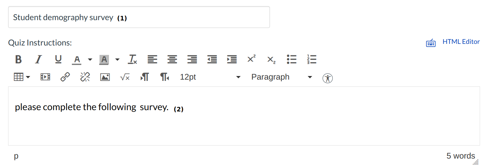Apply italic formatting

click(x=38, y=59)
